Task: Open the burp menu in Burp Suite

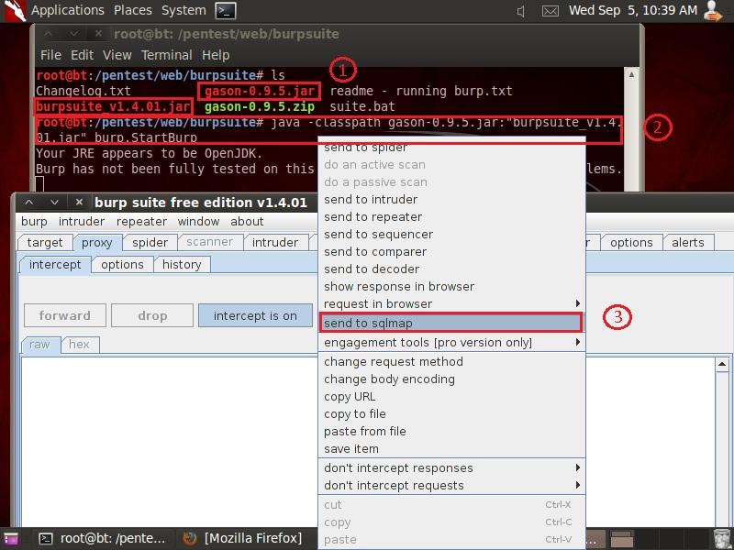Action: 34,222
